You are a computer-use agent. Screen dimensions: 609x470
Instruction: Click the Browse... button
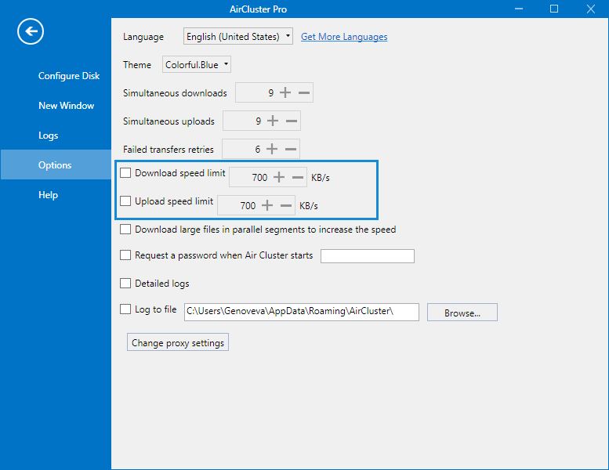tap(462, 313)
